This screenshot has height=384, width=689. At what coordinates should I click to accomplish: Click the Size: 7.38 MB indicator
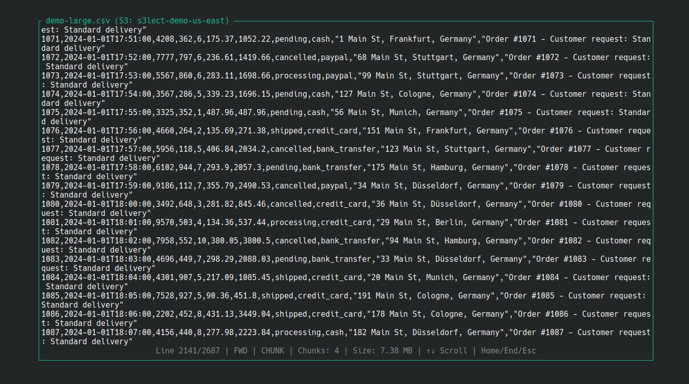[382, 350]
